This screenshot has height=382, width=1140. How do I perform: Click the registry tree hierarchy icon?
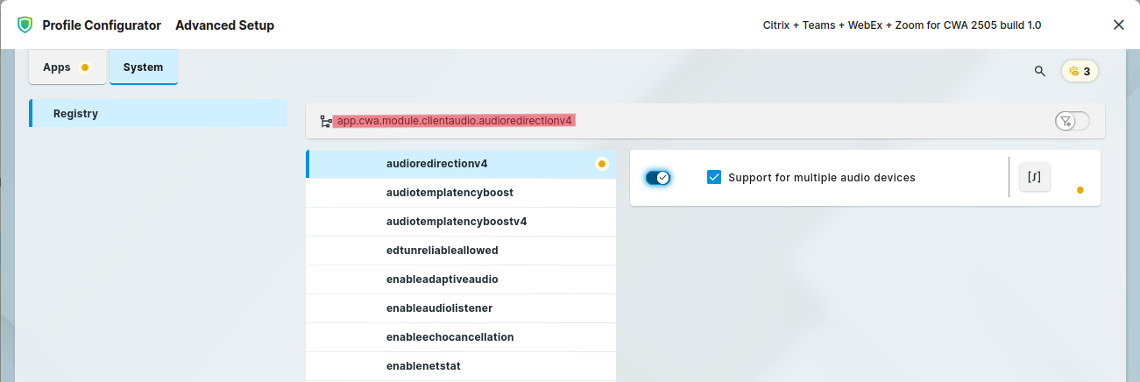[326, 121]
